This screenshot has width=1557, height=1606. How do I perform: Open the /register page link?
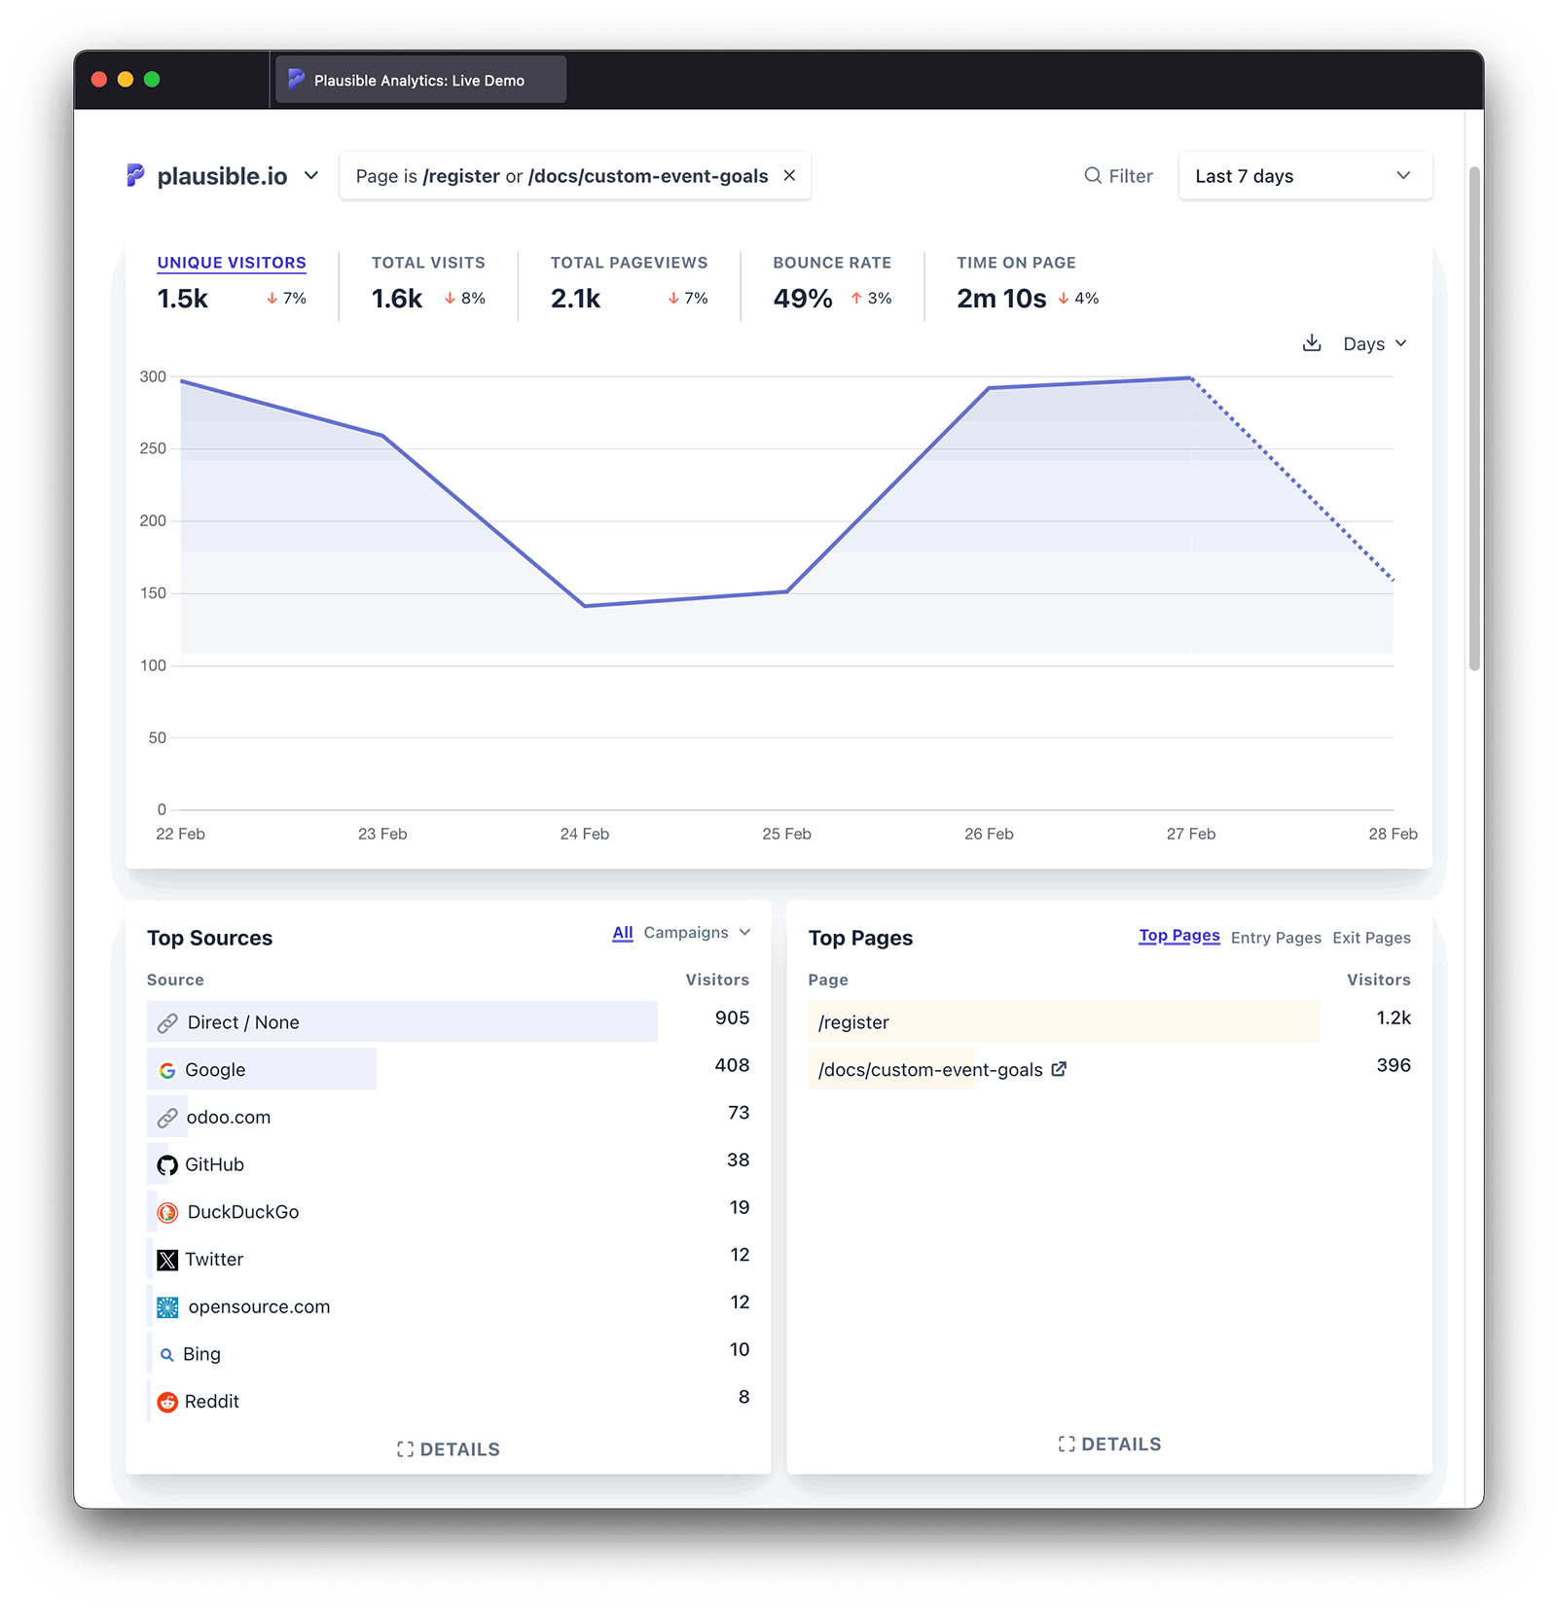[x=852, y=1021]
